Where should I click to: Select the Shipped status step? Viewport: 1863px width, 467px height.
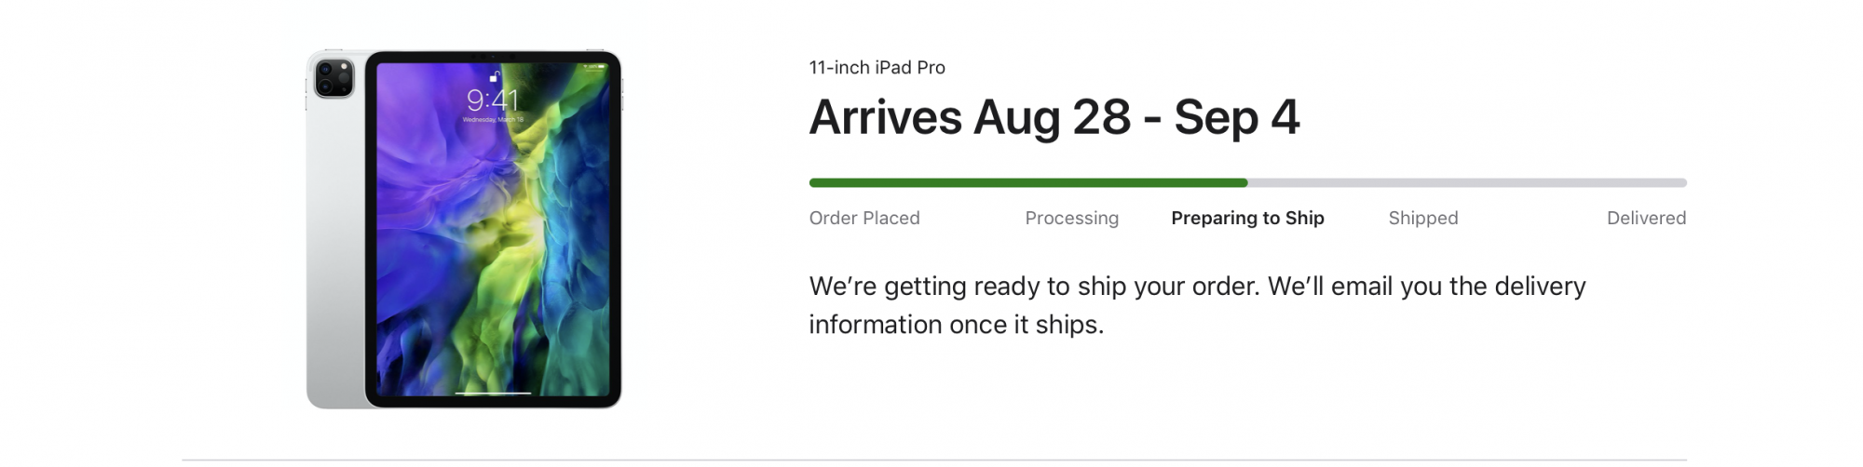pos(1423,218)
